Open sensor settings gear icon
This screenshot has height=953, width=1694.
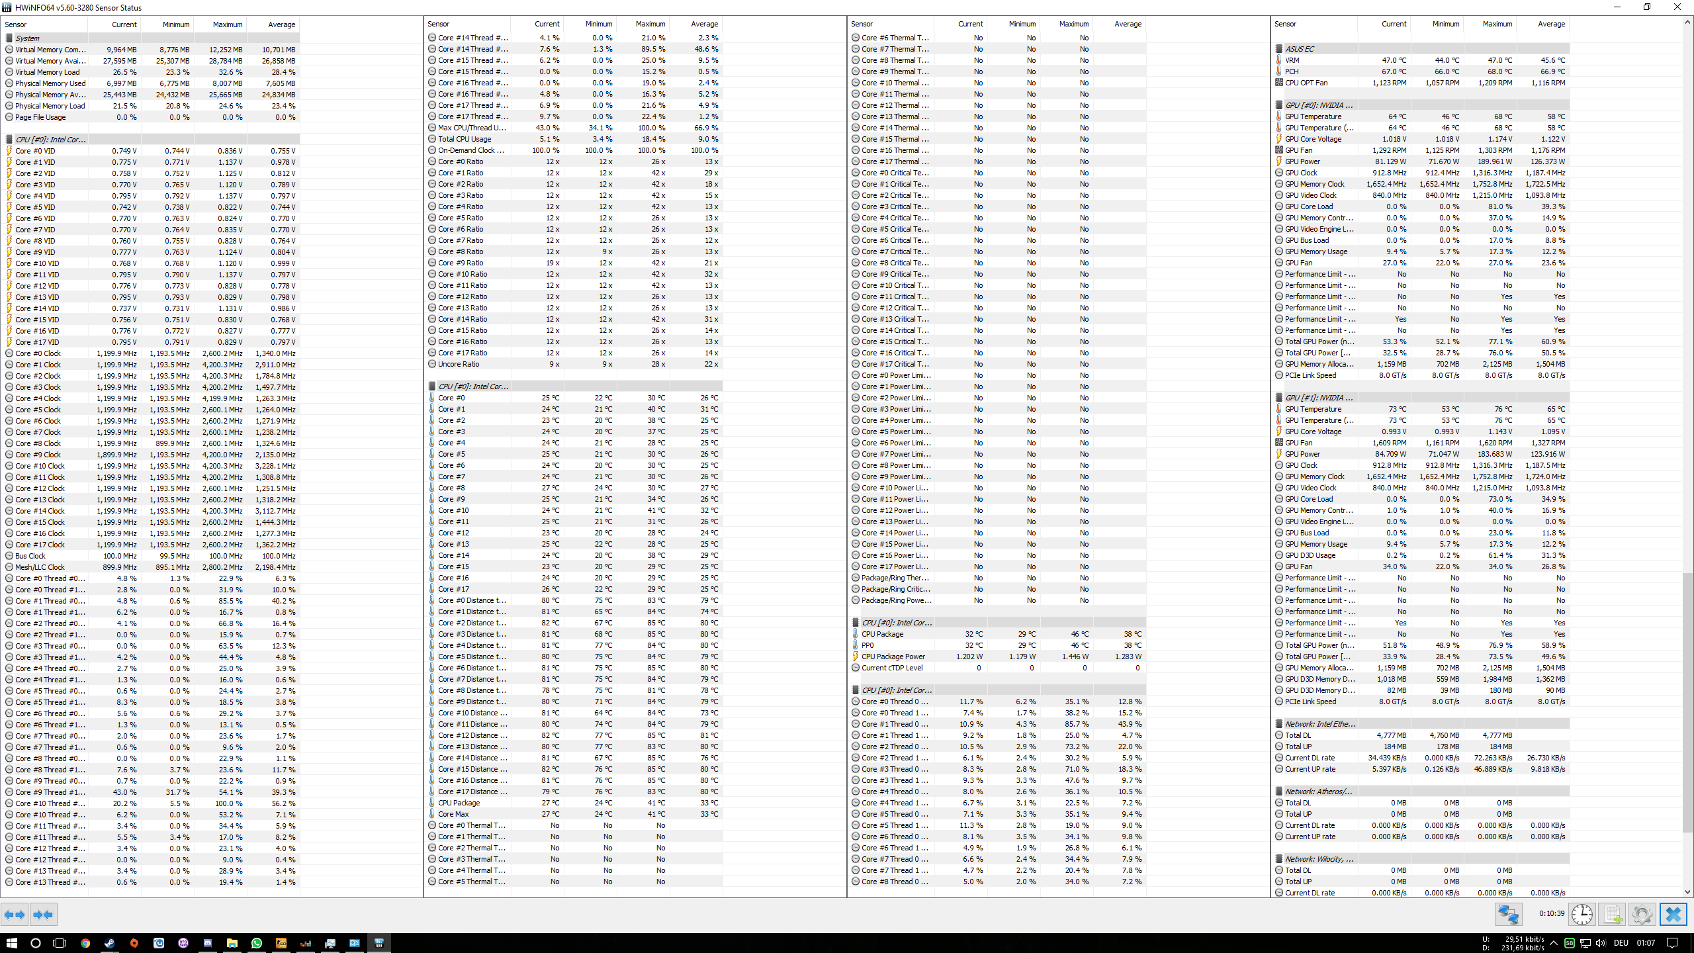[x=1642, y=915]
